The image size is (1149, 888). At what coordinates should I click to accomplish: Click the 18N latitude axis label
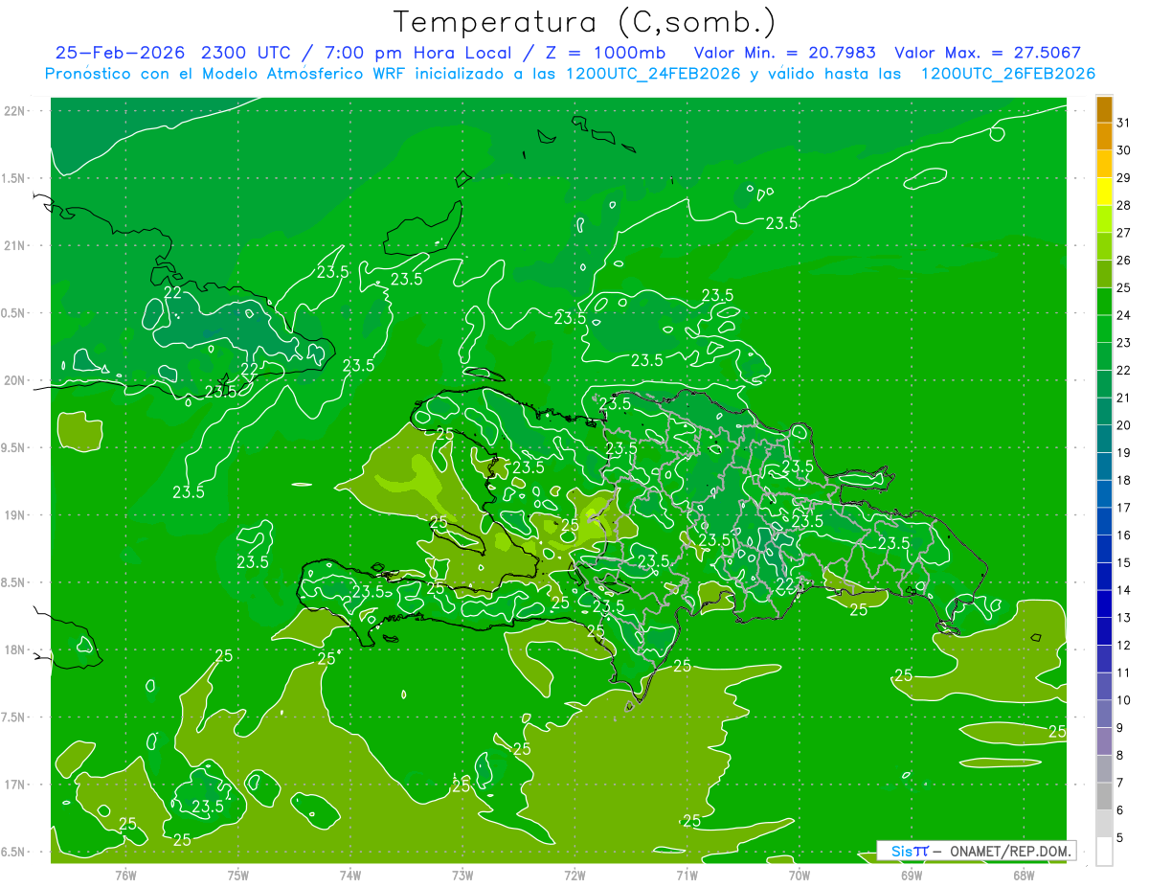click(x=13, y=649)
